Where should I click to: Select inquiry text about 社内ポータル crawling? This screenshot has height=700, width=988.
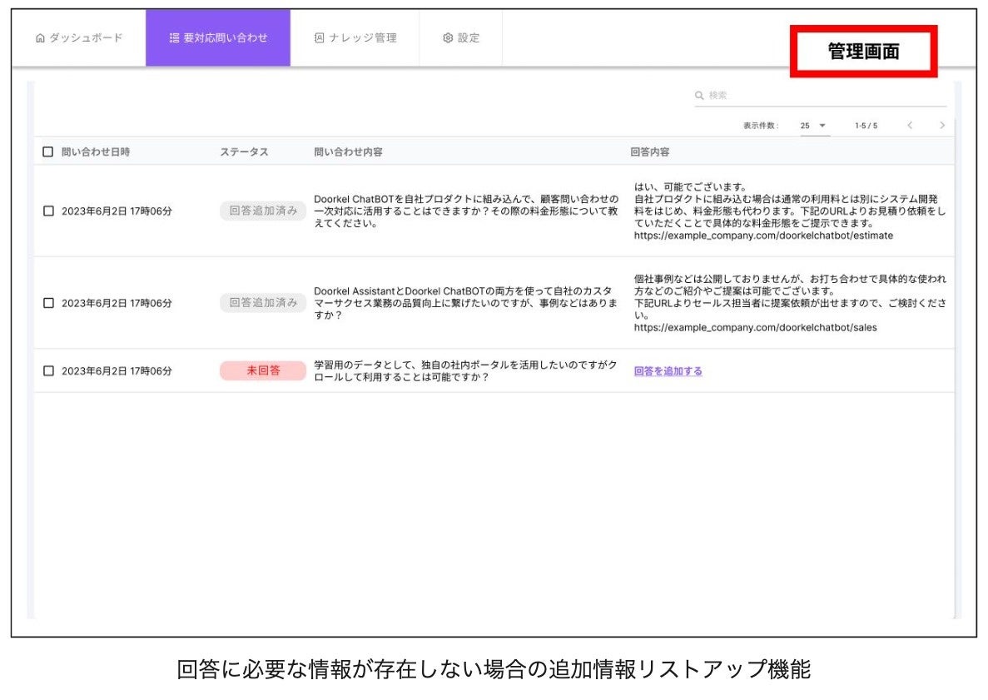(465, 371)
